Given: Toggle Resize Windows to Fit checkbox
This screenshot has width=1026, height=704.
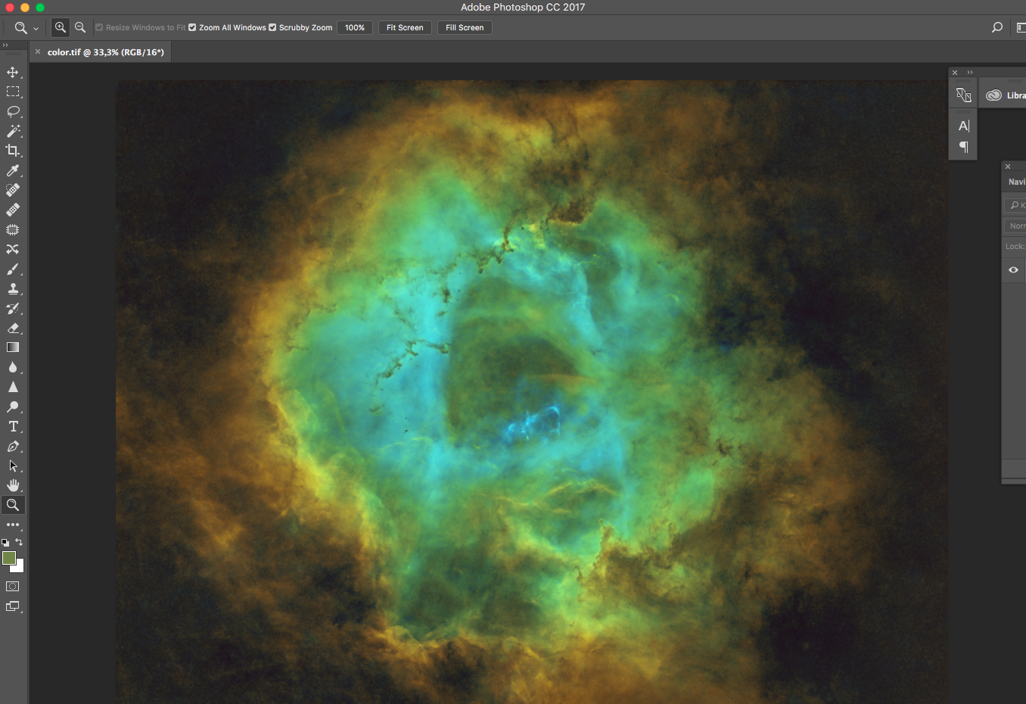Looking at the screenshot, I should click(99, 27).
